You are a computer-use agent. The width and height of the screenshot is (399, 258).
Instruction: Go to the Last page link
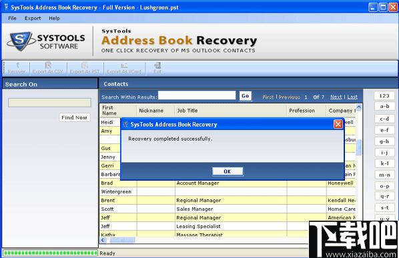[352, 97]
